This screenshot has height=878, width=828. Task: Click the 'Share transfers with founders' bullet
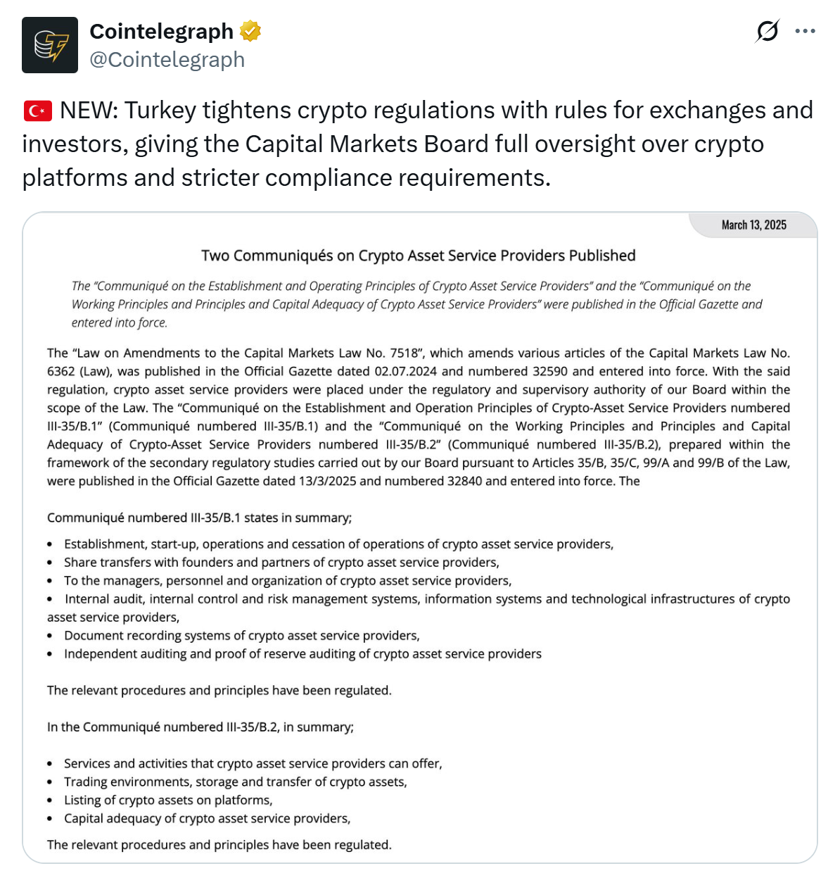pos(281,563)
